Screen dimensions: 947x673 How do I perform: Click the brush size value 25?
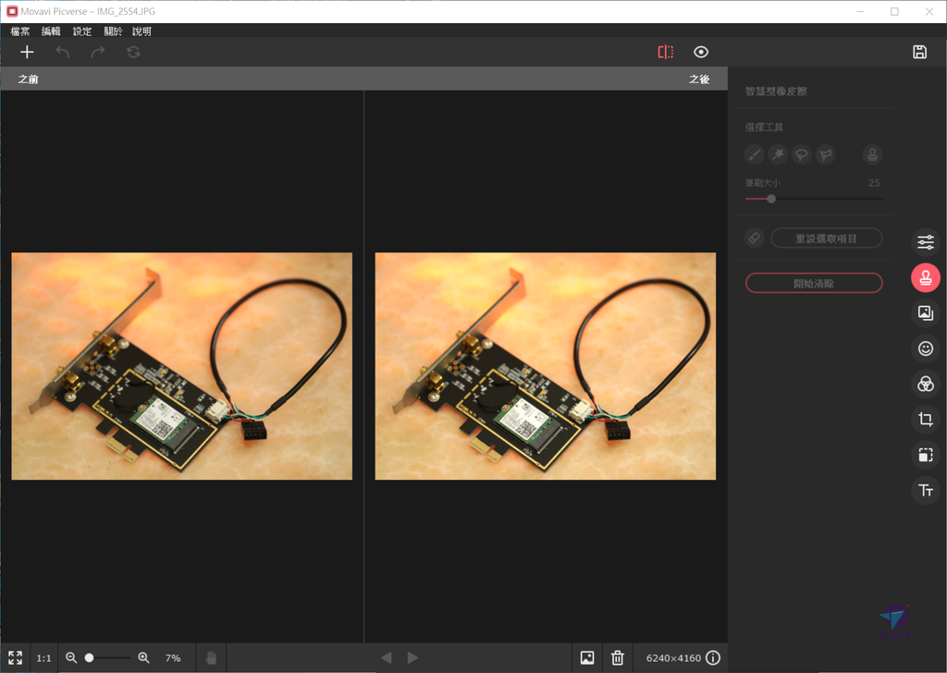tap(874, 183)
